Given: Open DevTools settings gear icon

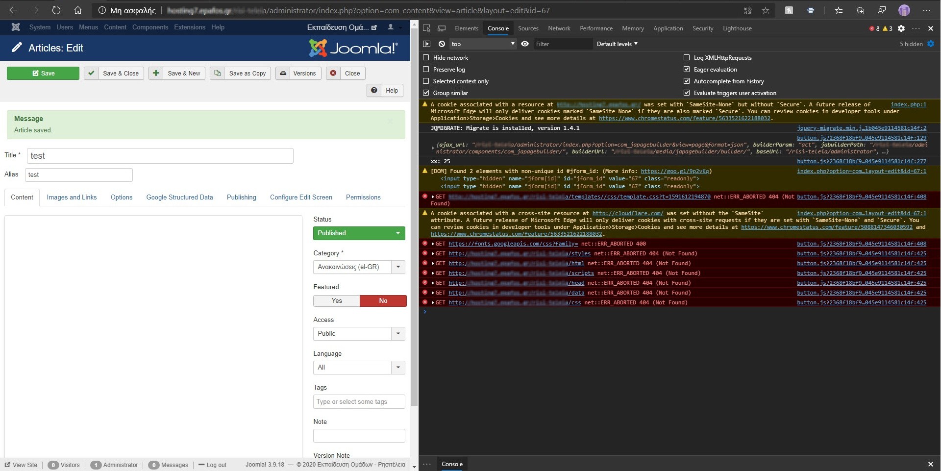Looking at the screenshot, I should pos(901,28).
